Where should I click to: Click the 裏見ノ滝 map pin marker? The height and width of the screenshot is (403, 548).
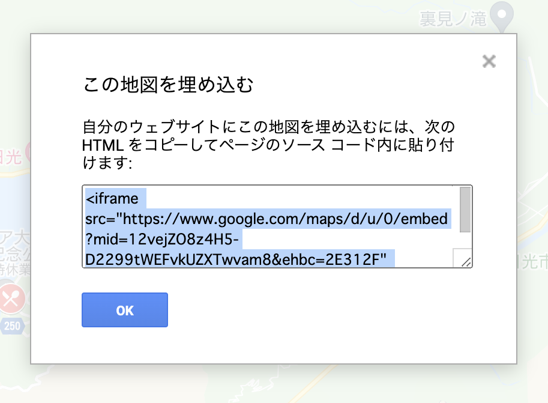click(502, 16)
